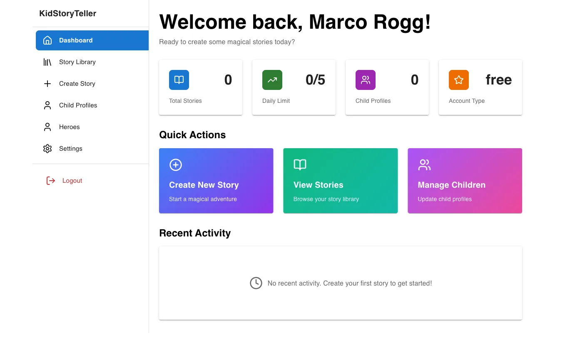
Task: Select Create Story from the sidebar
Action: click(92, 84)
